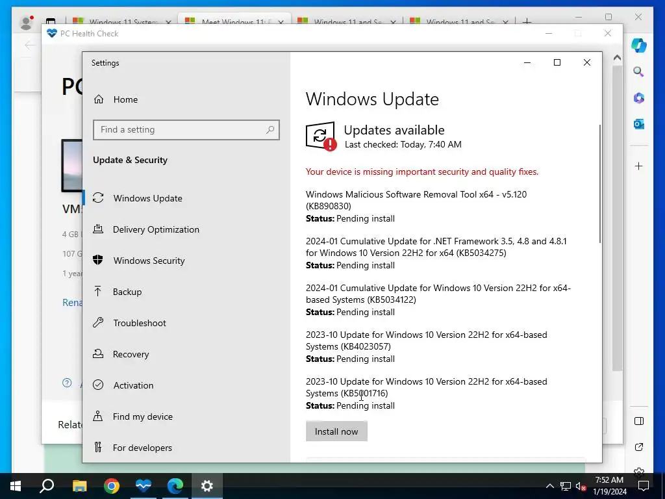Viewport: 665px width, 499px height.
Task: Click Settings gear in taskbar
Action: 207,486
